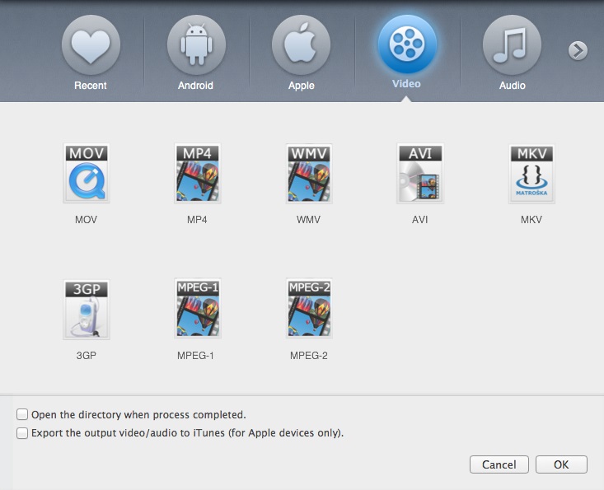Select the 3GP format icon
The width and height of the screenshot is (604, 490).
click(87, 309)
